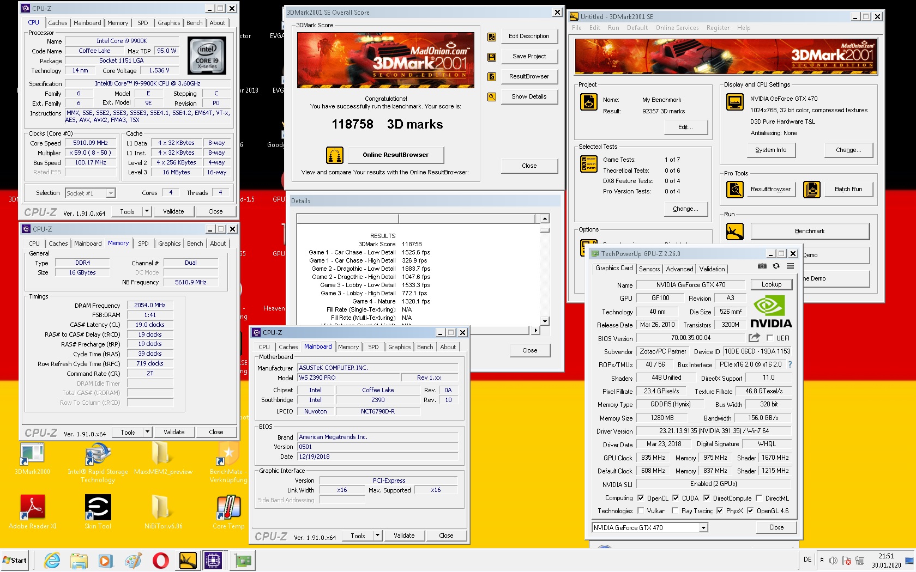Open the Register menu in 3DMark2001 SE
This screenshot has width=916, height=572.
718,28
